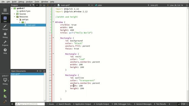Close main.qml document with X button
Image resolution: width=189 pixels, height=106 pixels.
[92, 5]
